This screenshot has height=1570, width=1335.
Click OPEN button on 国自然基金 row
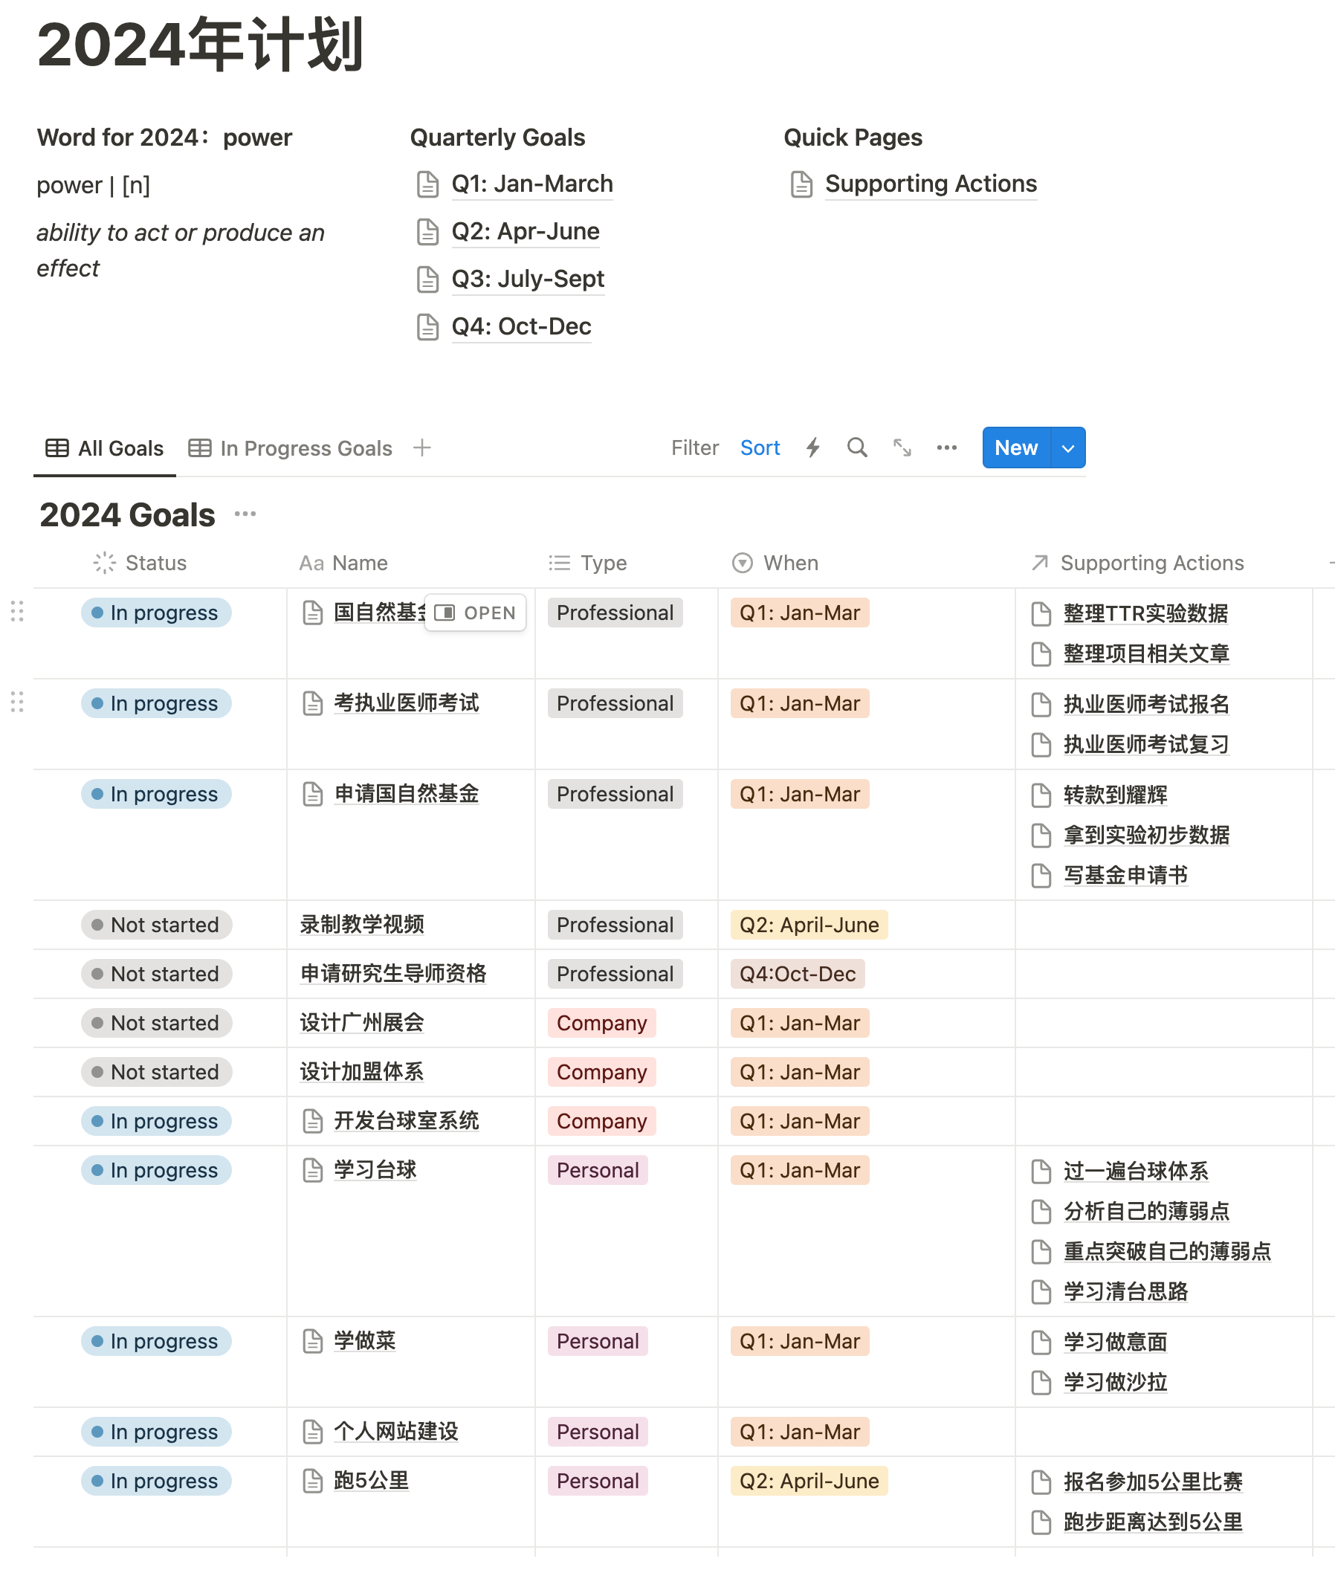click(x=475, y=613)
